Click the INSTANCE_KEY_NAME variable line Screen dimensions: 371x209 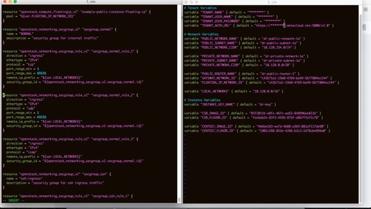[x=230, y=105]
